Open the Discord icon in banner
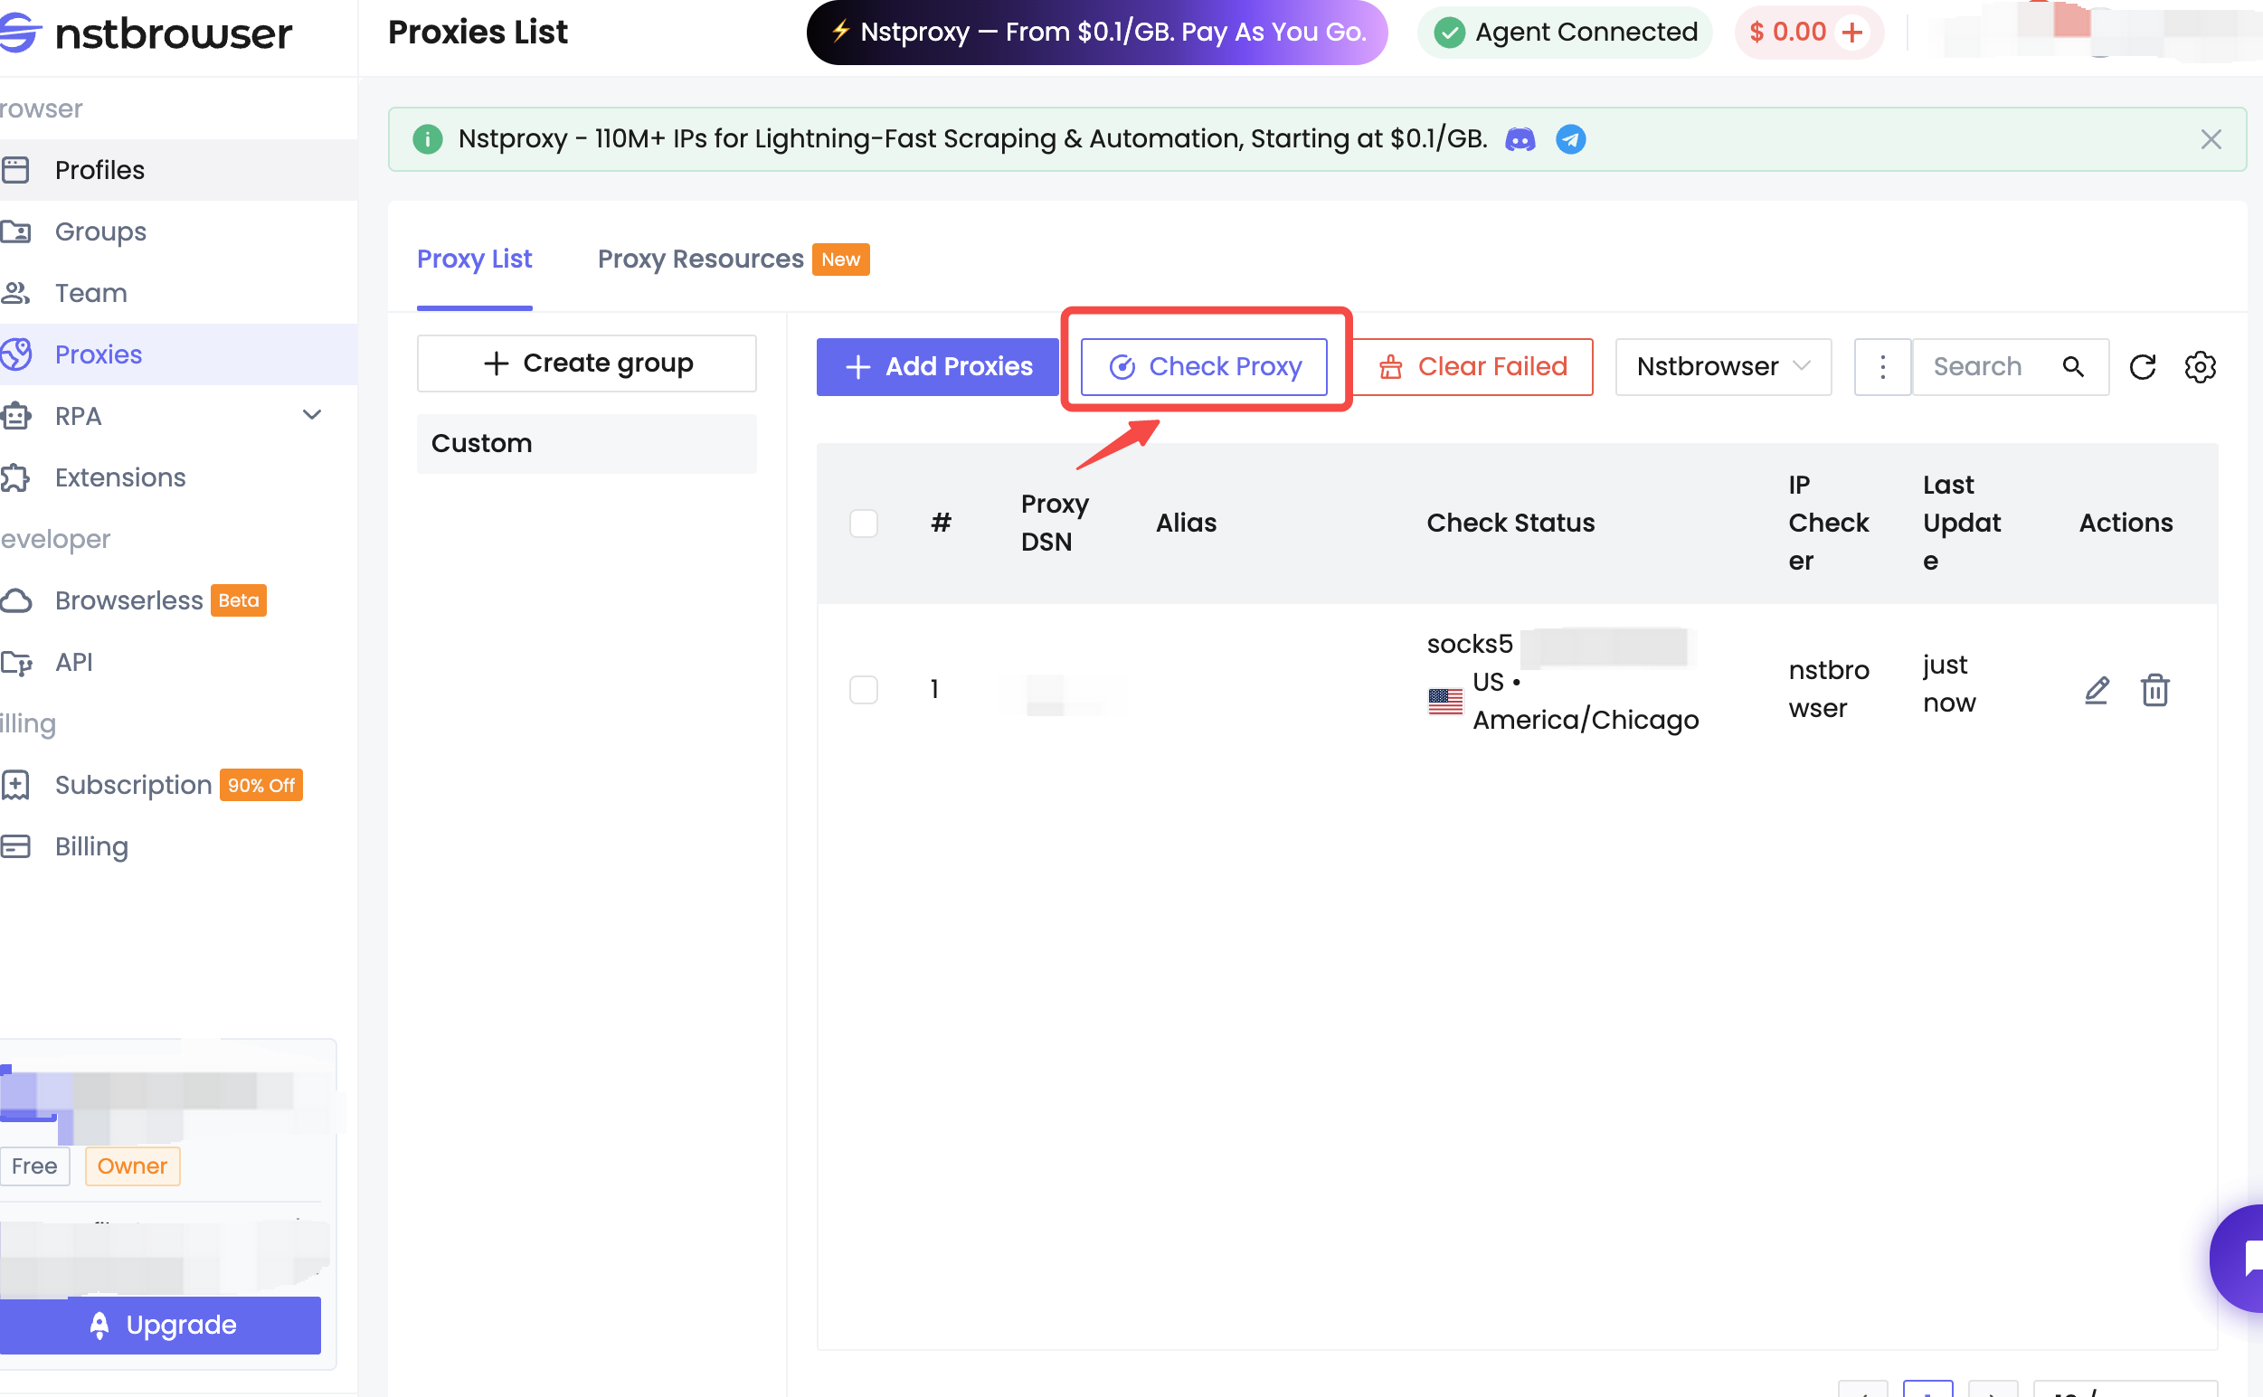Image resolution: width=2263 pixels, height=1397 pixels. (1520, 139)
